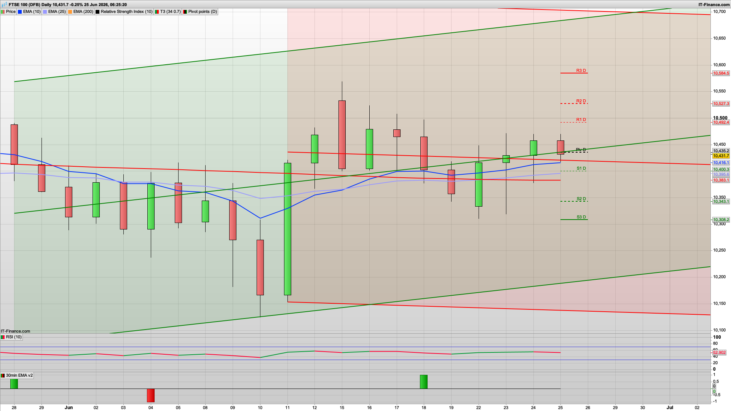Click the candlestick chart icon in title bar
This screenshot has width=731, height=411.
pos(4,5)
